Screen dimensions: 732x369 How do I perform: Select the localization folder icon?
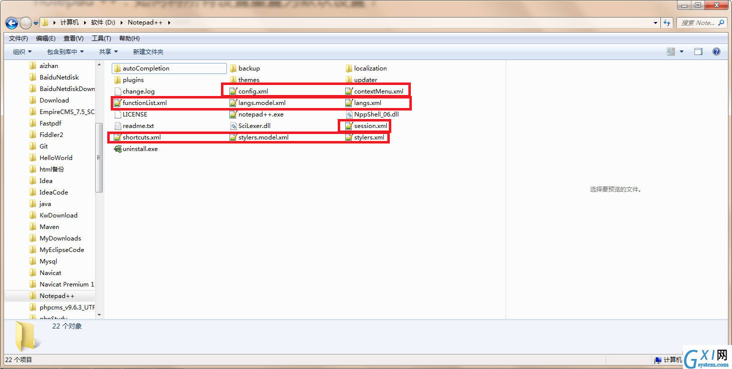tap(349, 68)
